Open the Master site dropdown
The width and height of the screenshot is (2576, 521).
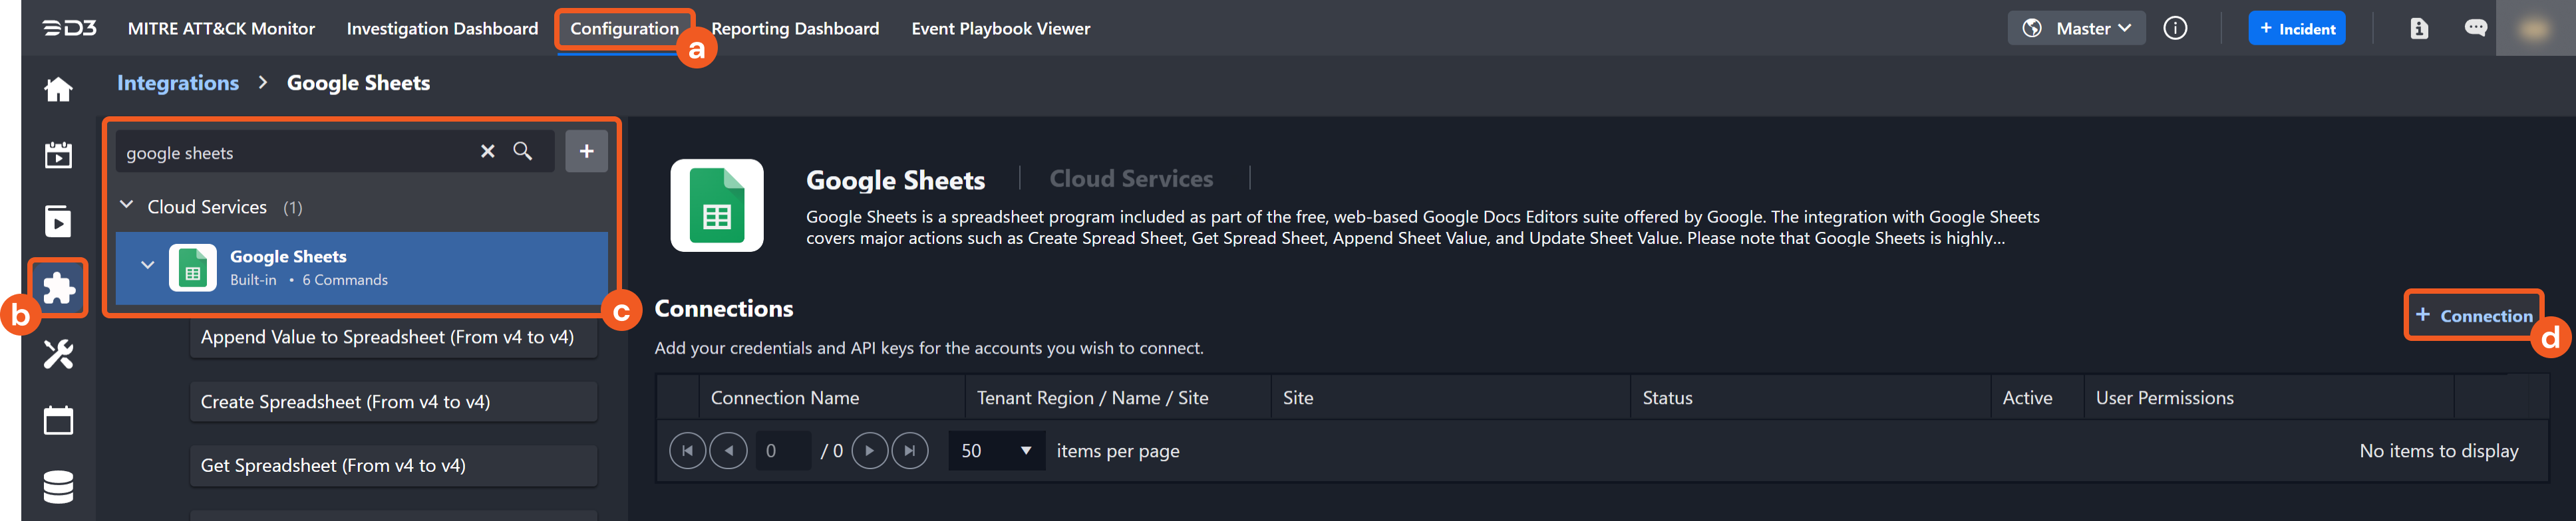(2076, 29)
